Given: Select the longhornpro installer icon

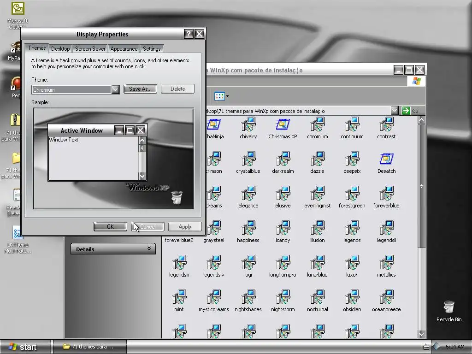Looking at the screenshot, I should point(283,263).
